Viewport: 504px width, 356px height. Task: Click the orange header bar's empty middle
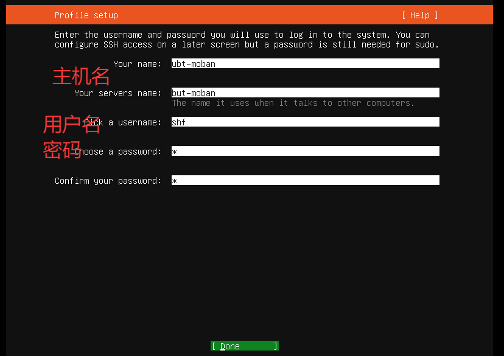[256, 15]
